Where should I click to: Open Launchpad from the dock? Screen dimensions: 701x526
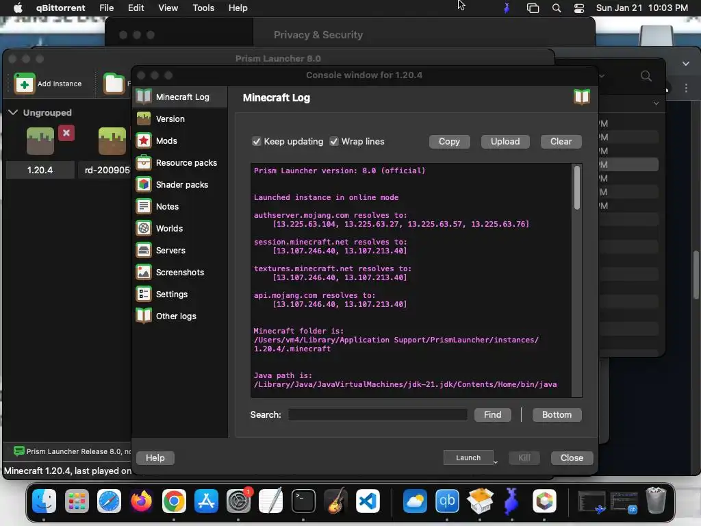pos(77,501)
